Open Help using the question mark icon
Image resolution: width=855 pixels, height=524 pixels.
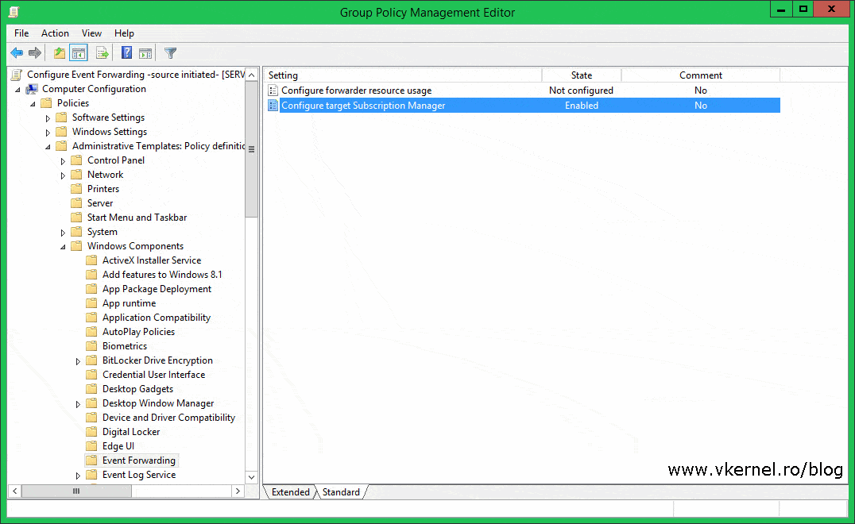click(126, 52)
